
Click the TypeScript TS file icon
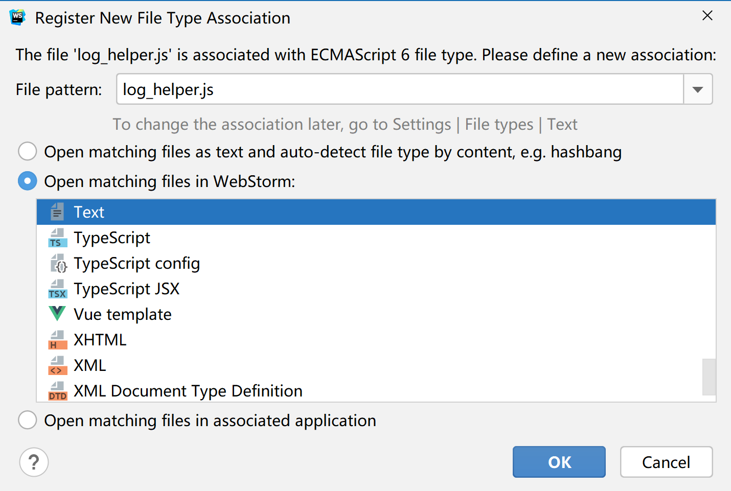point(57,238)
